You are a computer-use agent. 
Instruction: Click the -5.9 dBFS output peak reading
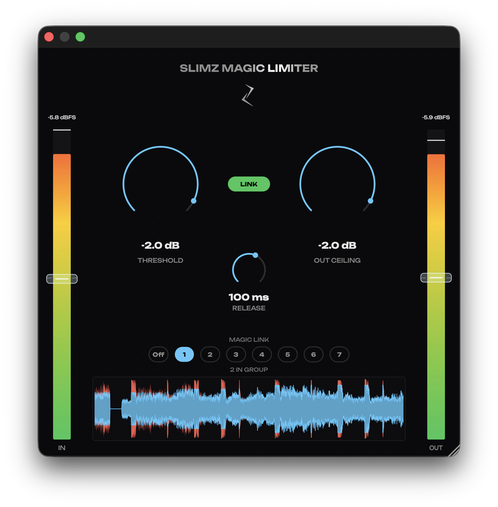pyautogui.click(x=436, y=117)
